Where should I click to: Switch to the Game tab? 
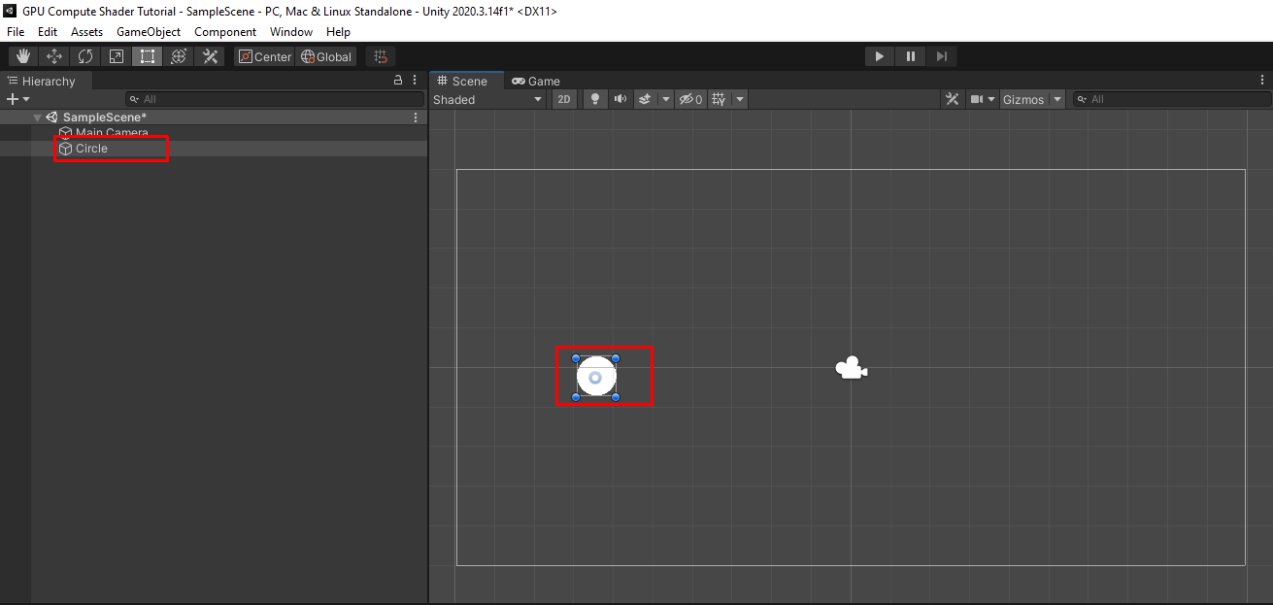pos(536,81)
